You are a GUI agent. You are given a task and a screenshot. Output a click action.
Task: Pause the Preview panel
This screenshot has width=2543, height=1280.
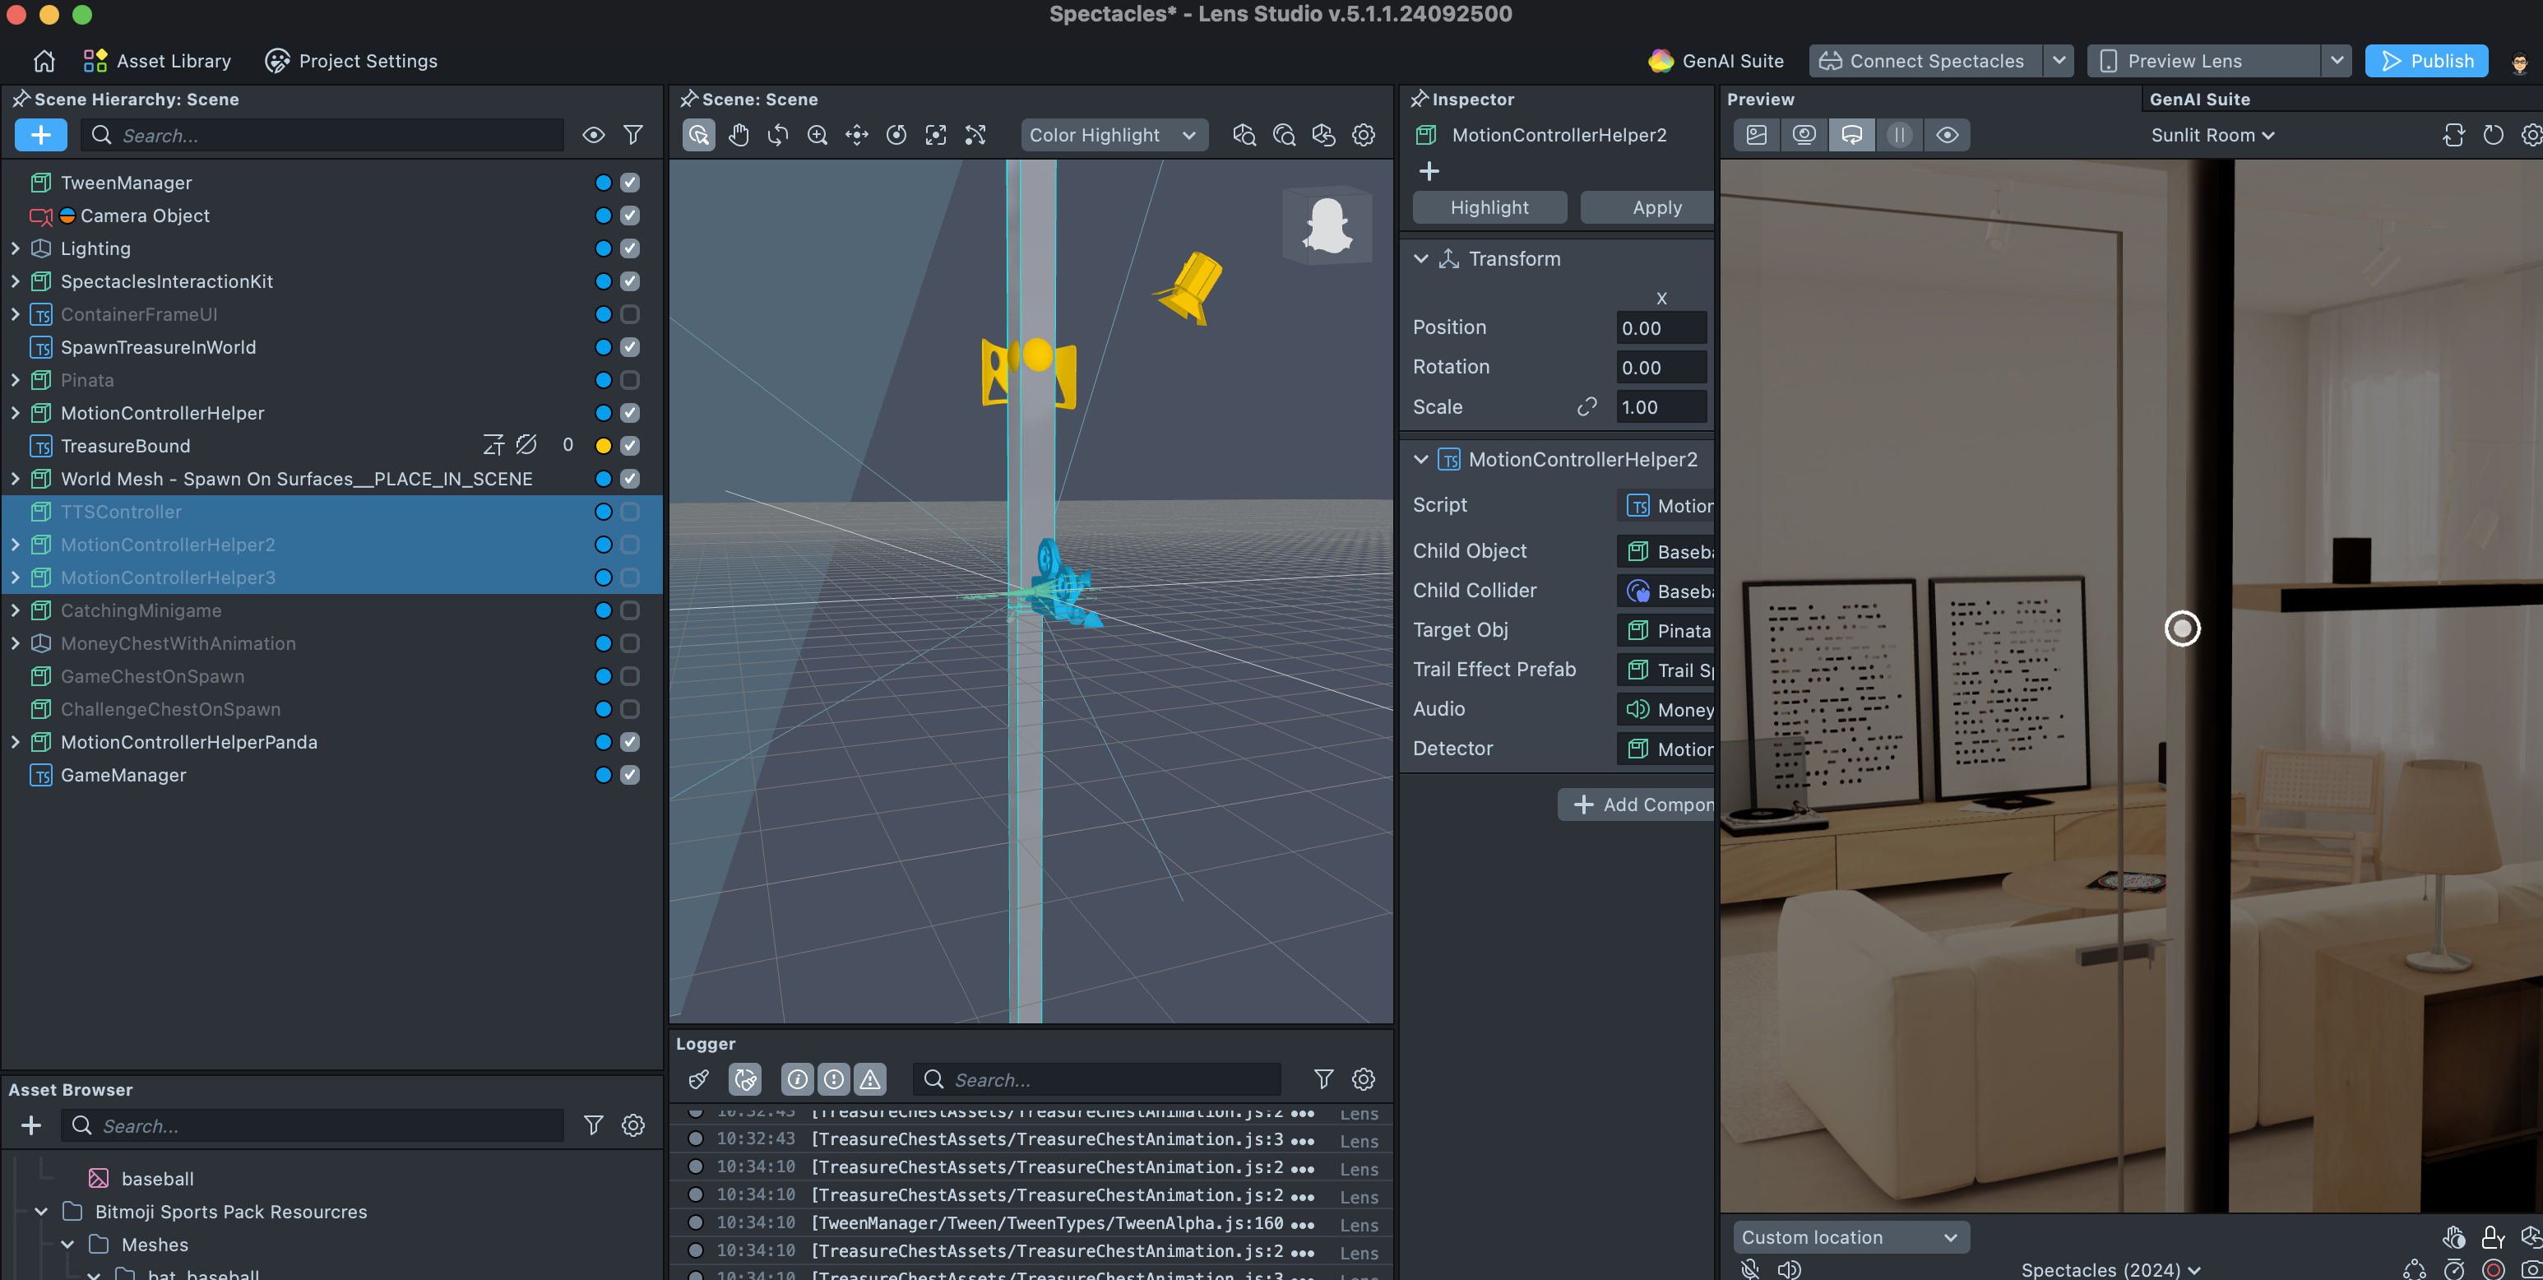[1899, 135]
